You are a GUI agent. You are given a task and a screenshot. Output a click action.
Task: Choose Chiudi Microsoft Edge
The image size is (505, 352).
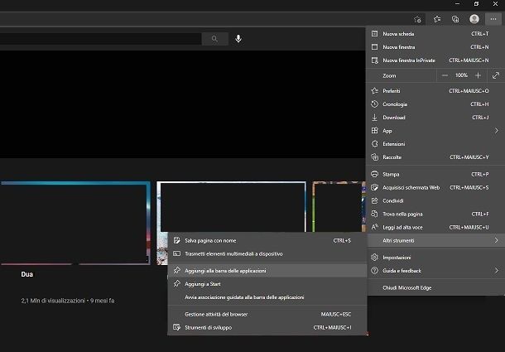point(435,287)
